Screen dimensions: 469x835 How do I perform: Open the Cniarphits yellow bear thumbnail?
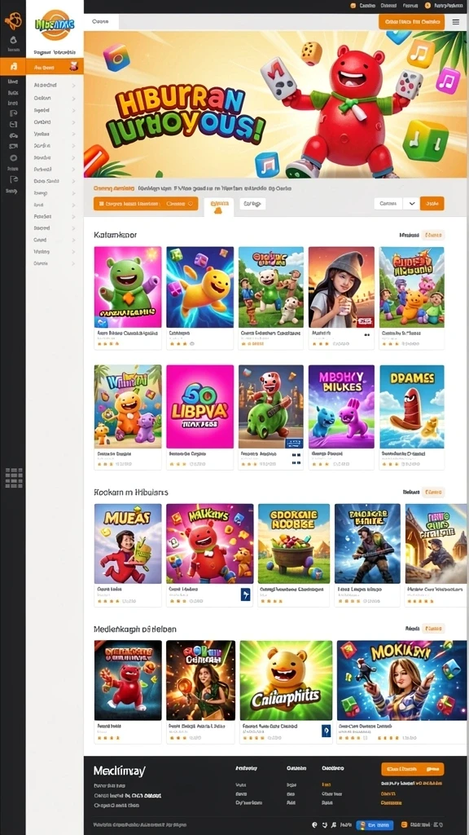pyautogui.click(x=286, y=681)
